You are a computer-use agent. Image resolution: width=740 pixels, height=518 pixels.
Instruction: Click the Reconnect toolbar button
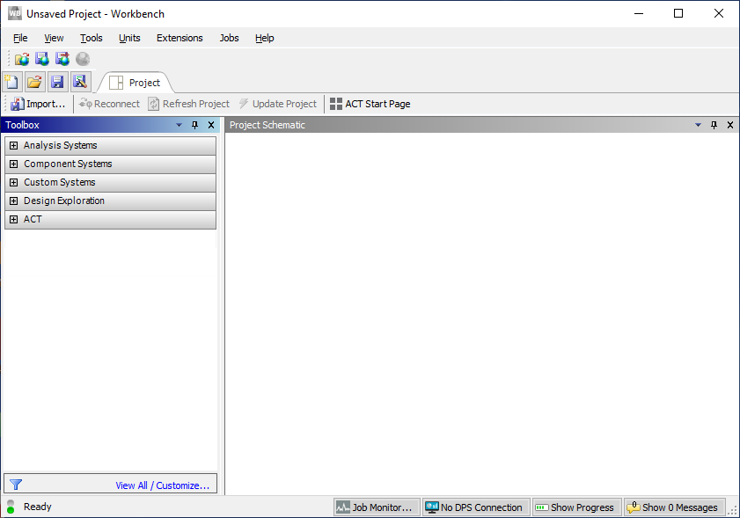109,104
